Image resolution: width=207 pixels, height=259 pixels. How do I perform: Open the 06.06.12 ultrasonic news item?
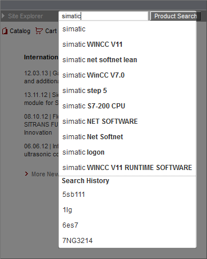pos(41,150)
